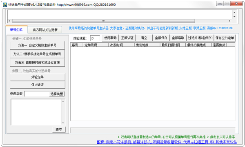The height and width of the screenshot is (147, 245).
Task: Switch to the 单号生成 tab
Action: [16, 30]
